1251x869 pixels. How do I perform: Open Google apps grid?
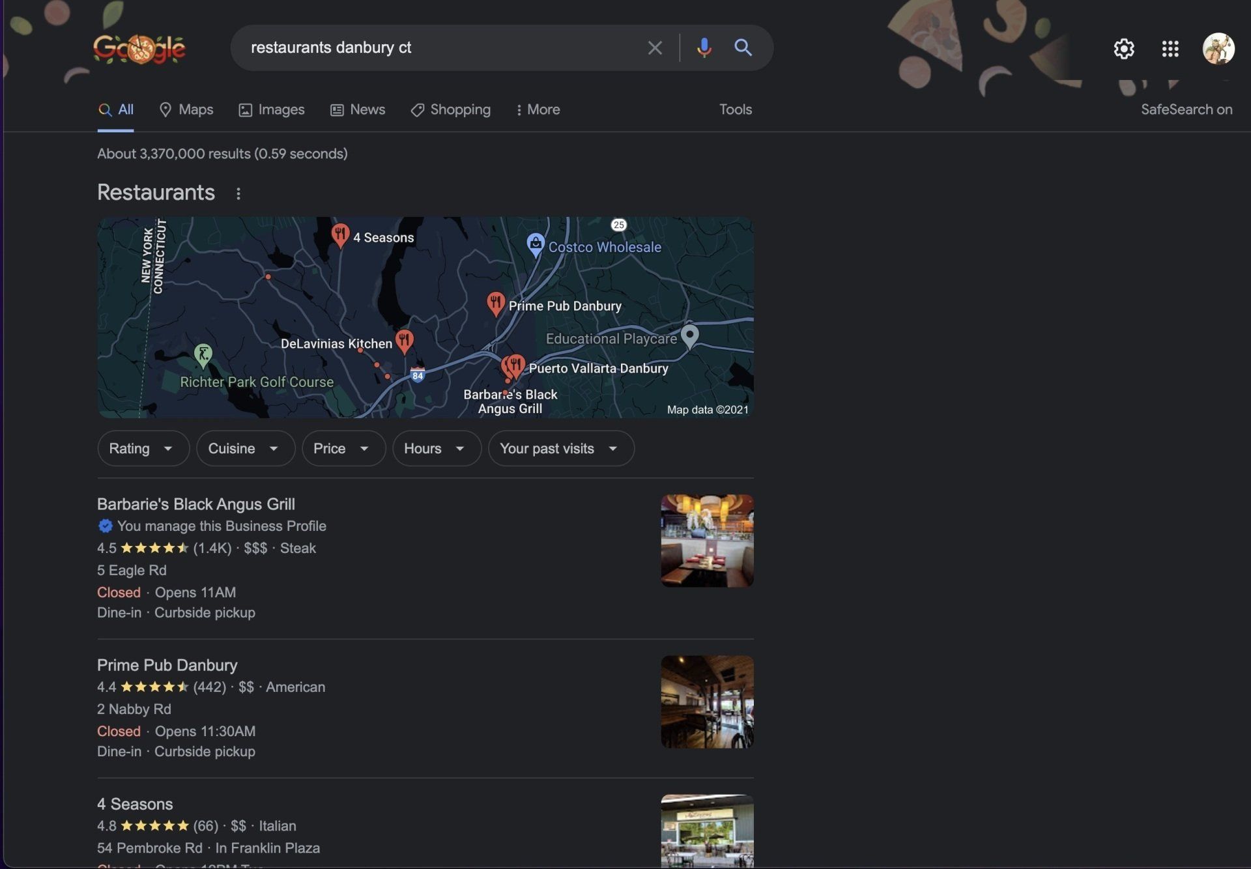pos(1170,49)
